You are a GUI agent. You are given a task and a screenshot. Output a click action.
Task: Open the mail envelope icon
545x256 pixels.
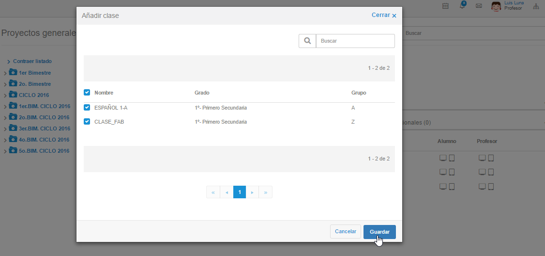pos(479,6)
